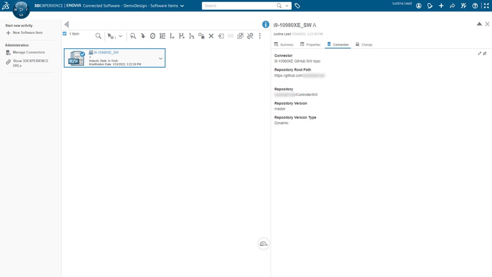Click the refresh/synchronize circular icon
The width and height of the screenshot is (492, 277).
pos(153,36)
